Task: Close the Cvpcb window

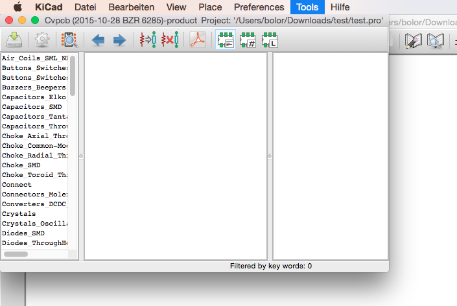Action: click(9, 20)
